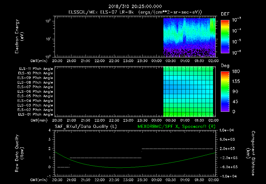Click the electron energy spectrogram data region
Image resolution: width=266 pixels, height=184 pixels.
(x=189, y=37)
